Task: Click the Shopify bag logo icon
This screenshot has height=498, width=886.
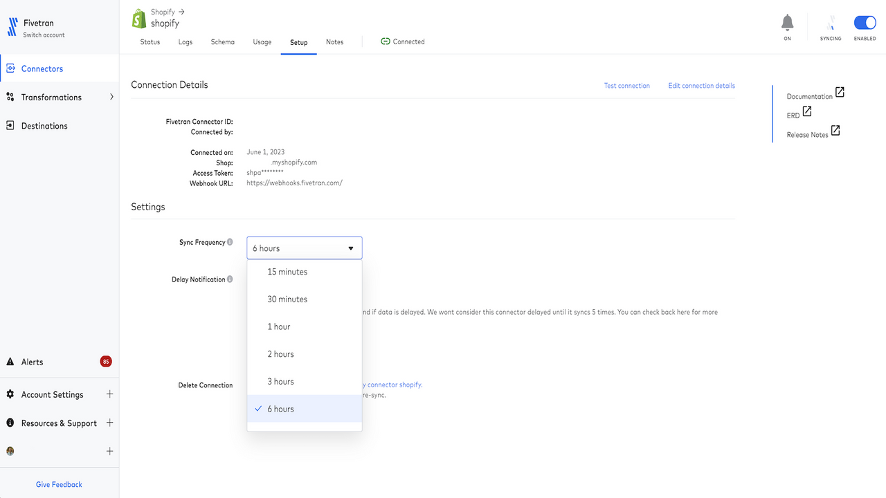Action: (x=139, y=18)
